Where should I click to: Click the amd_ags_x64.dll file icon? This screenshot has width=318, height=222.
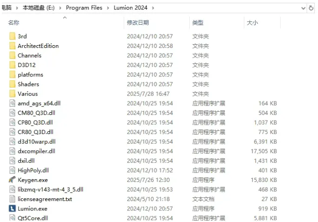[x=12, y=103]
